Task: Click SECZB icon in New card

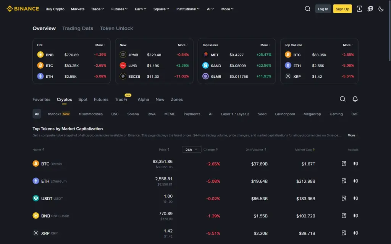Action: click(123, 76)
